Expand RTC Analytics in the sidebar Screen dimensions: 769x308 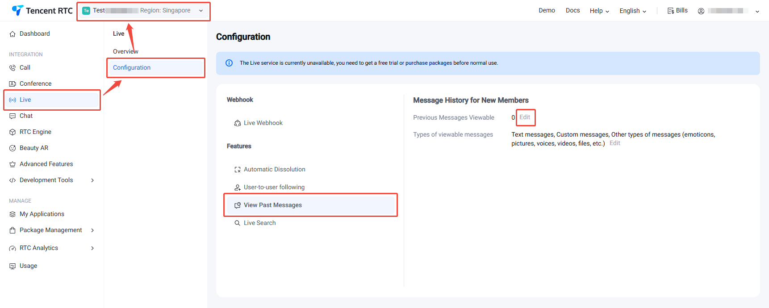click(92, 248)
